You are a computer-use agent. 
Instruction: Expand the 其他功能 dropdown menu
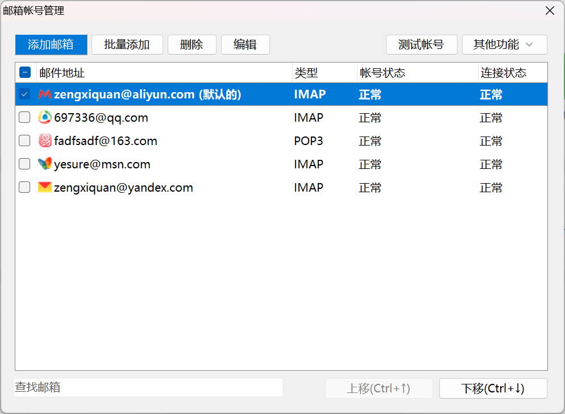(505, 45)
